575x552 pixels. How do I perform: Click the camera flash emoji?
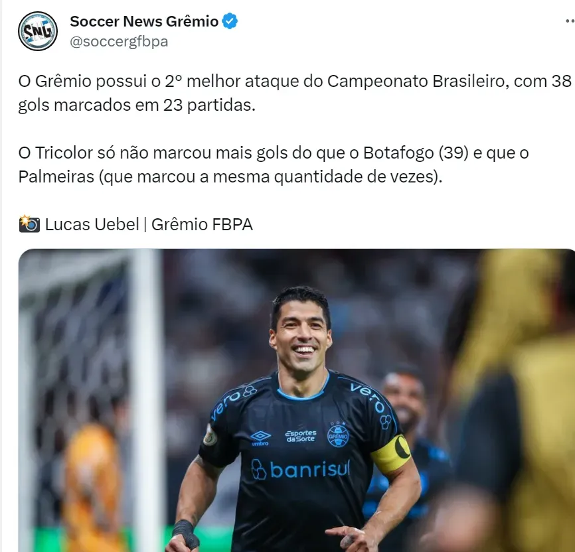[29, 224]
